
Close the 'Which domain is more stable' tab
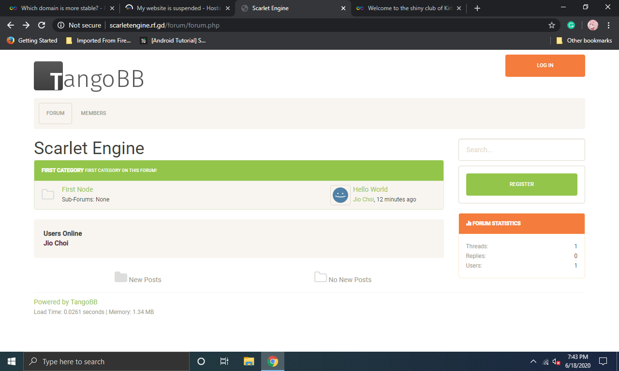click(112, 8)
